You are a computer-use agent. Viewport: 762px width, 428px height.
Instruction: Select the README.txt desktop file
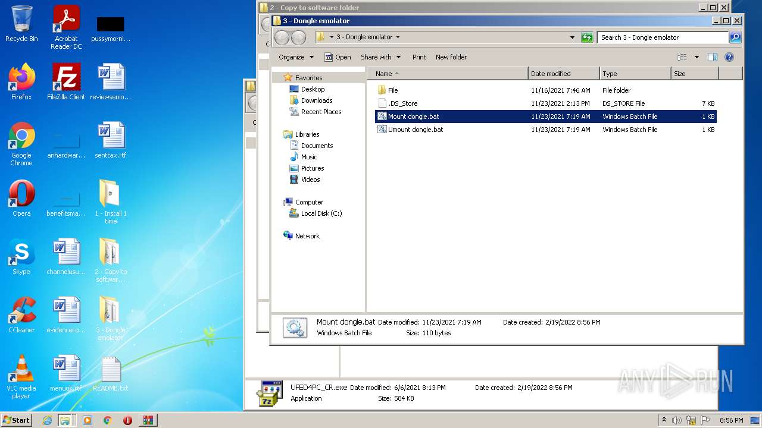click(111, 373)
